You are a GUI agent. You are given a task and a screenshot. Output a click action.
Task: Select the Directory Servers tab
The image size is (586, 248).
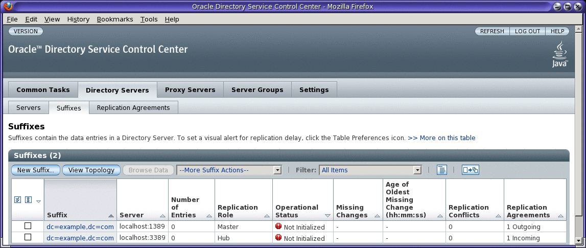pyautogui.click(x=118, y=90)
